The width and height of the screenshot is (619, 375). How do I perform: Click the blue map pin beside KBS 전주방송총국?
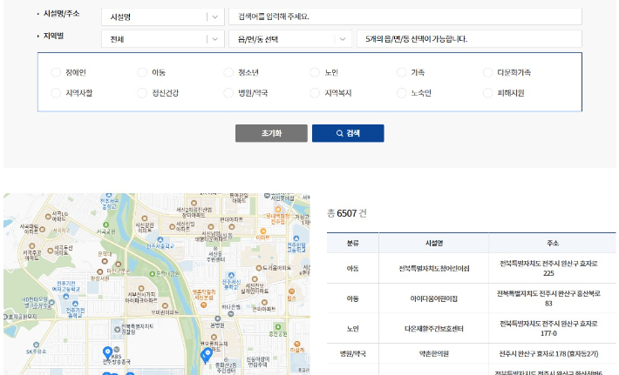click(107, 353)
